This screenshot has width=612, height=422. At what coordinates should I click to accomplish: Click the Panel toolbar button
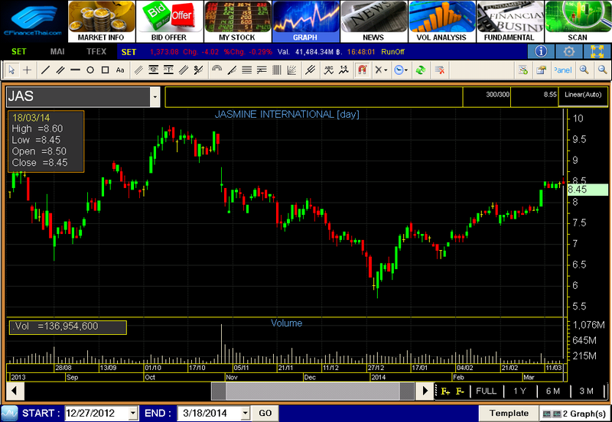point(563,70)
